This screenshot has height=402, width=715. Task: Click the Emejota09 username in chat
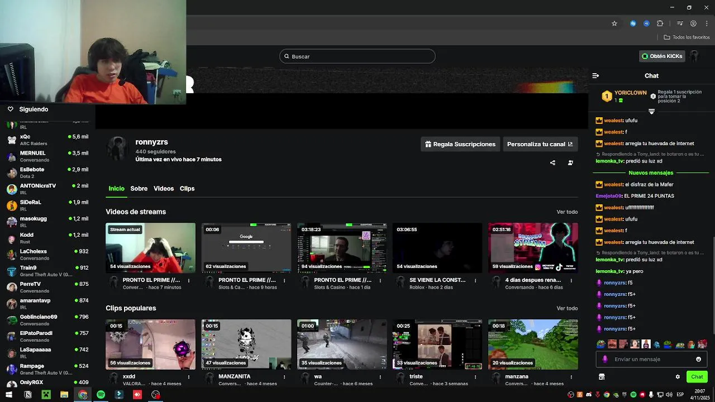(609, 196)
